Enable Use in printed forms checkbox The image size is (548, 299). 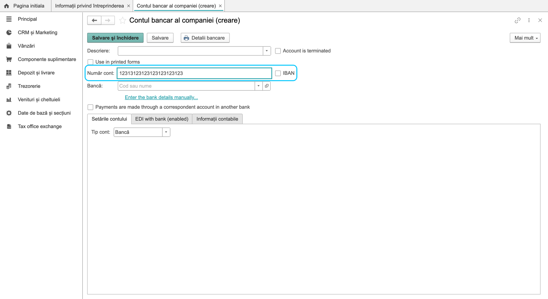90,62
